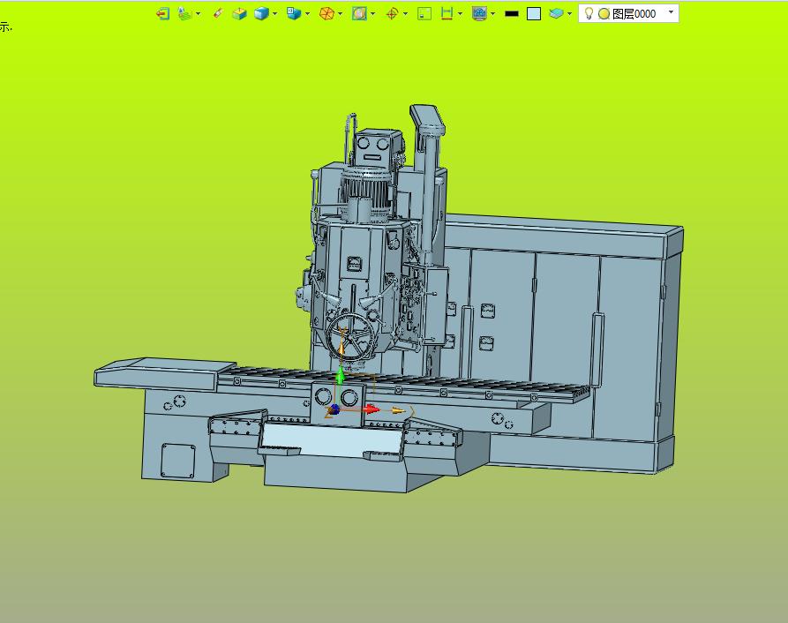
Task: Click the yellow-topped 3D box icon
Action: point(239,13)
